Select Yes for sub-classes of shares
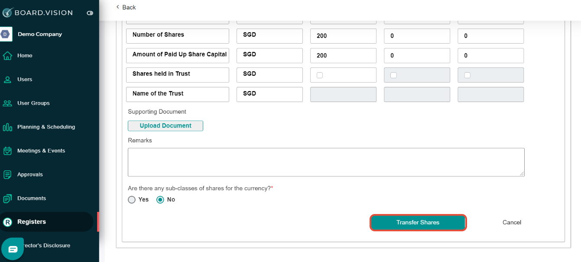 click(132, 200)
